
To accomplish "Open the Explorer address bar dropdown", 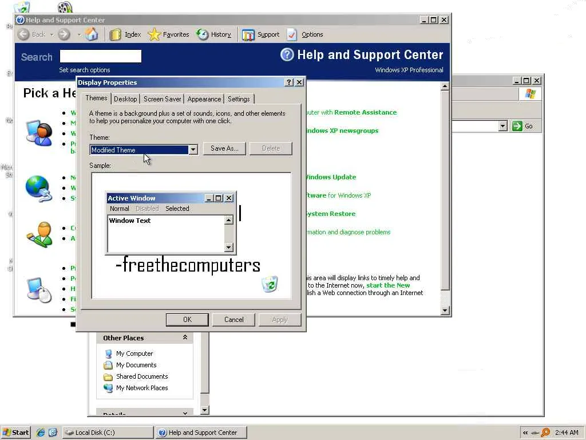I will pyautogui.click(x=502, y=126).
